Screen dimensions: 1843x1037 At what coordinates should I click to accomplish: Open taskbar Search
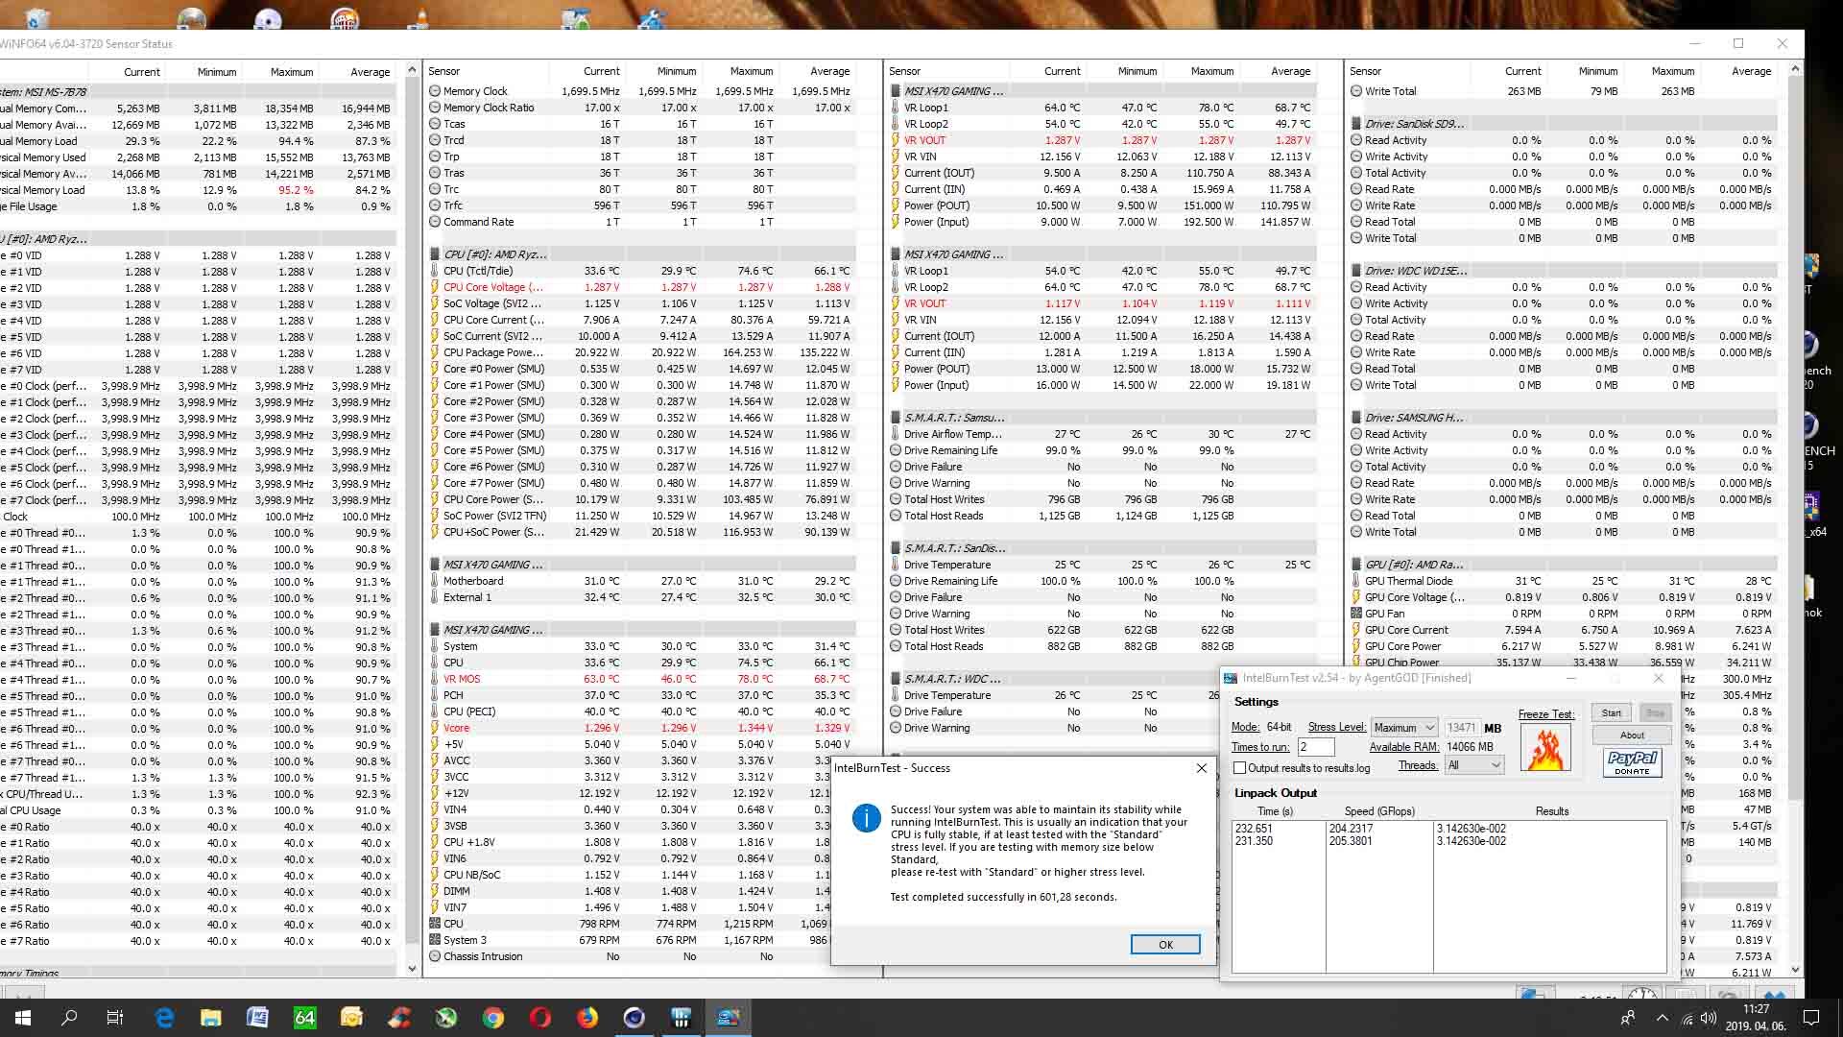[x=69, y=1018]
